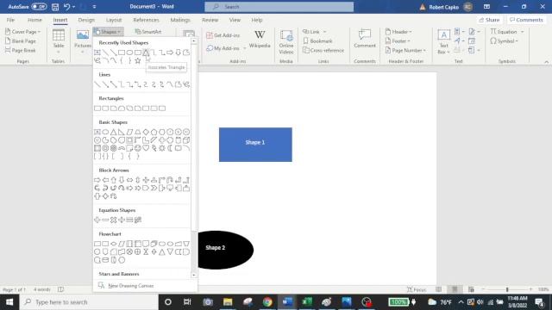This screenshot has height=310, width=552.
Task: Switch to Web Layout view
Action: click(x=471, y=289)
